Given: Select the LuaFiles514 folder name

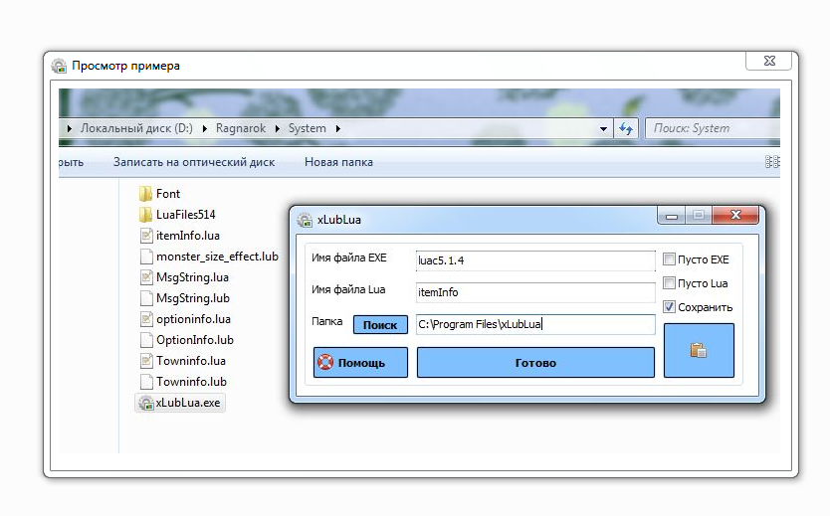Looking at the screenshot, I should 186,215.
